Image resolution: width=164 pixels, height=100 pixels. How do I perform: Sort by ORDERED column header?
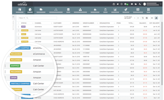[76, 23]
